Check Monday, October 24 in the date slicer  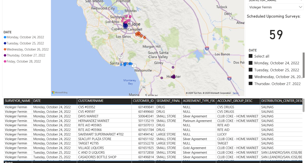click(x=251, y=63)
